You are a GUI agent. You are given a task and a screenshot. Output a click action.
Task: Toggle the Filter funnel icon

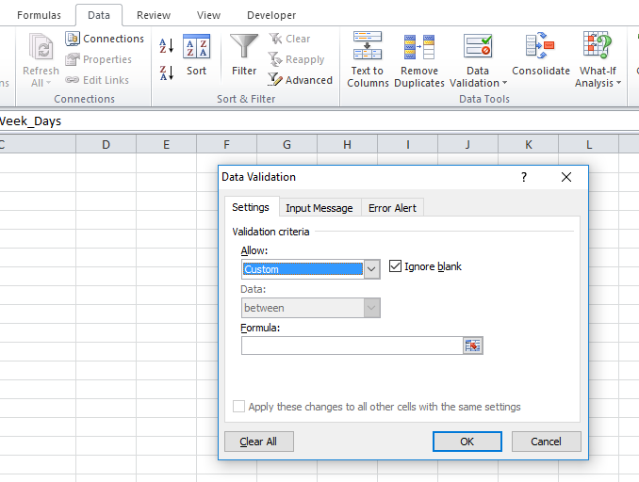tap(244, 45)
